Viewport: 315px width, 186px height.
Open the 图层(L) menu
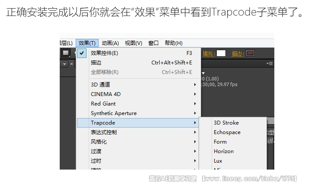tap(66, 43)
